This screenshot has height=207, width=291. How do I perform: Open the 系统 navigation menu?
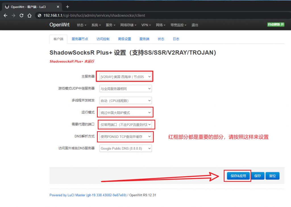pos(96,25)
